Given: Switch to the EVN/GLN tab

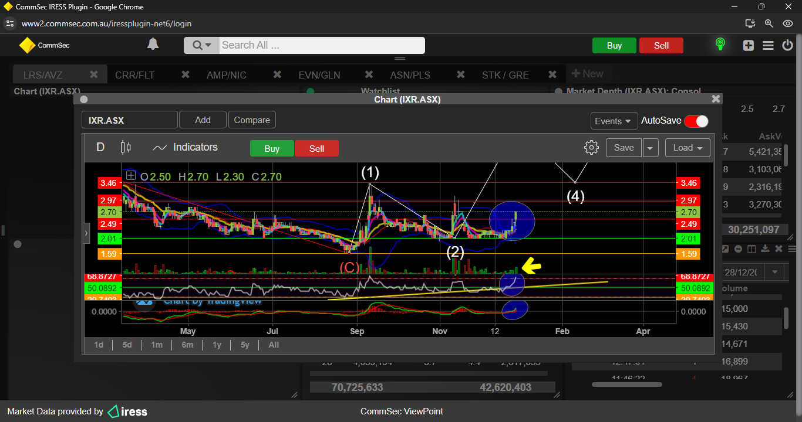Looking at the screenshot, I should point(319,75).
